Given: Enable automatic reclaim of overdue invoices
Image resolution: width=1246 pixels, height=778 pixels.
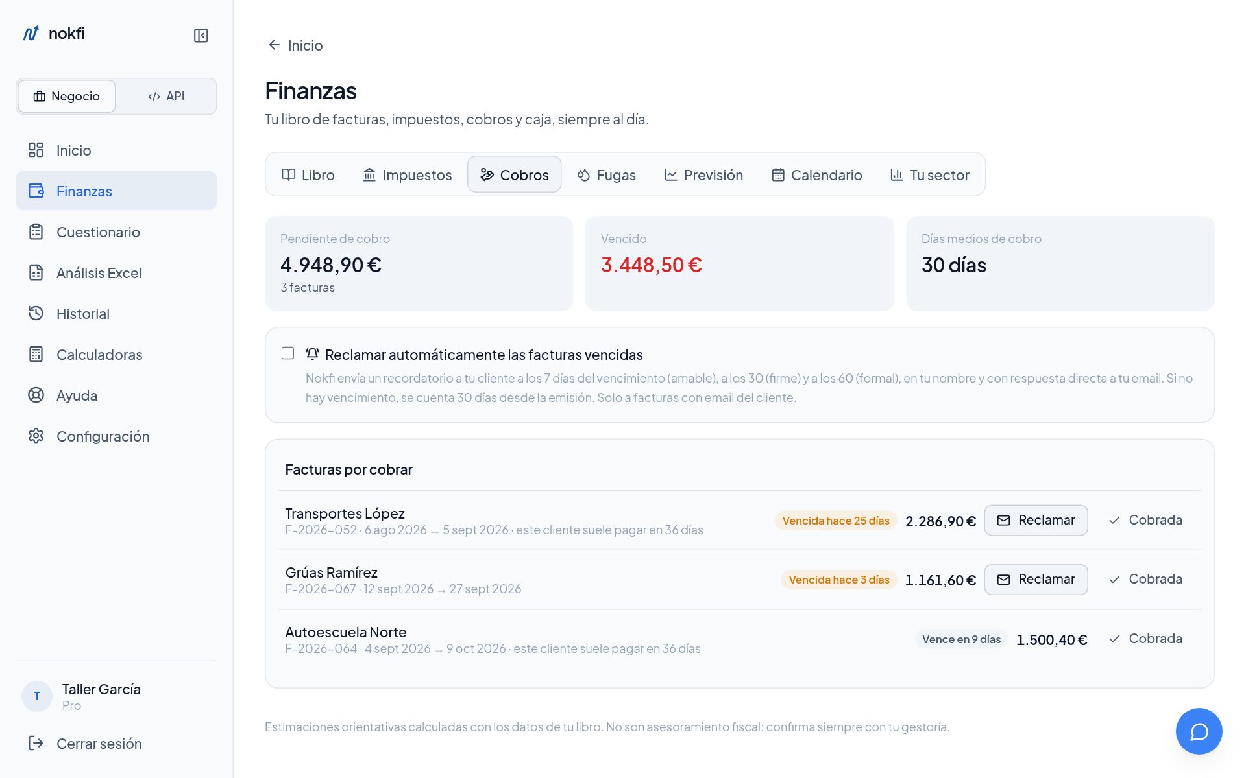Looking at the screenshot, I should click(x=287, y=353).
